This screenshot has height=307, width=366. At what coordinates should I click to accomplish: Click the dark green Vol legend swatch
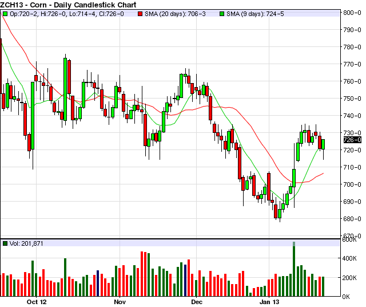(5, 243)
